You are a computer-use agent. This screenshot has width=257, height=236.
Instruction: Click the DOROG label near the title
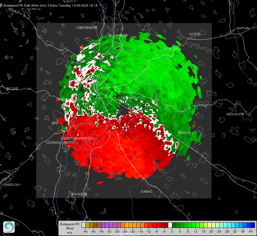(34, 9)
